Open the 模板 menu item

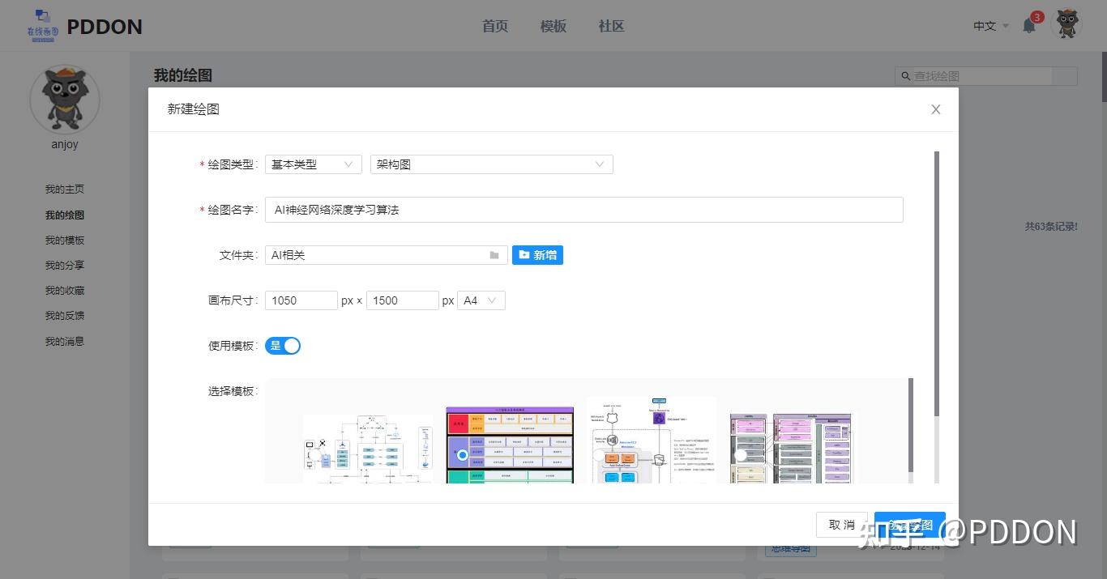[x=553, y=26]
